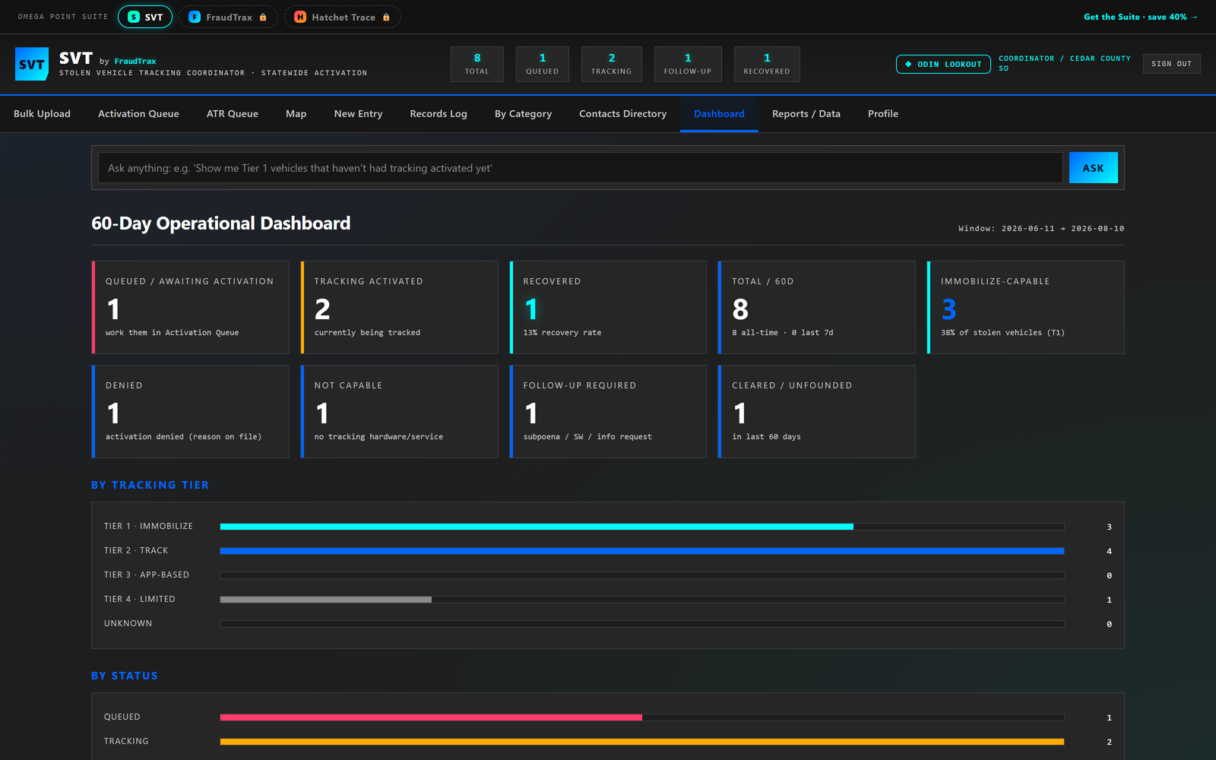Open Get the Suite save 40% link
This screenshot has width=1216, height=760.
click(x=1141, y=17)
